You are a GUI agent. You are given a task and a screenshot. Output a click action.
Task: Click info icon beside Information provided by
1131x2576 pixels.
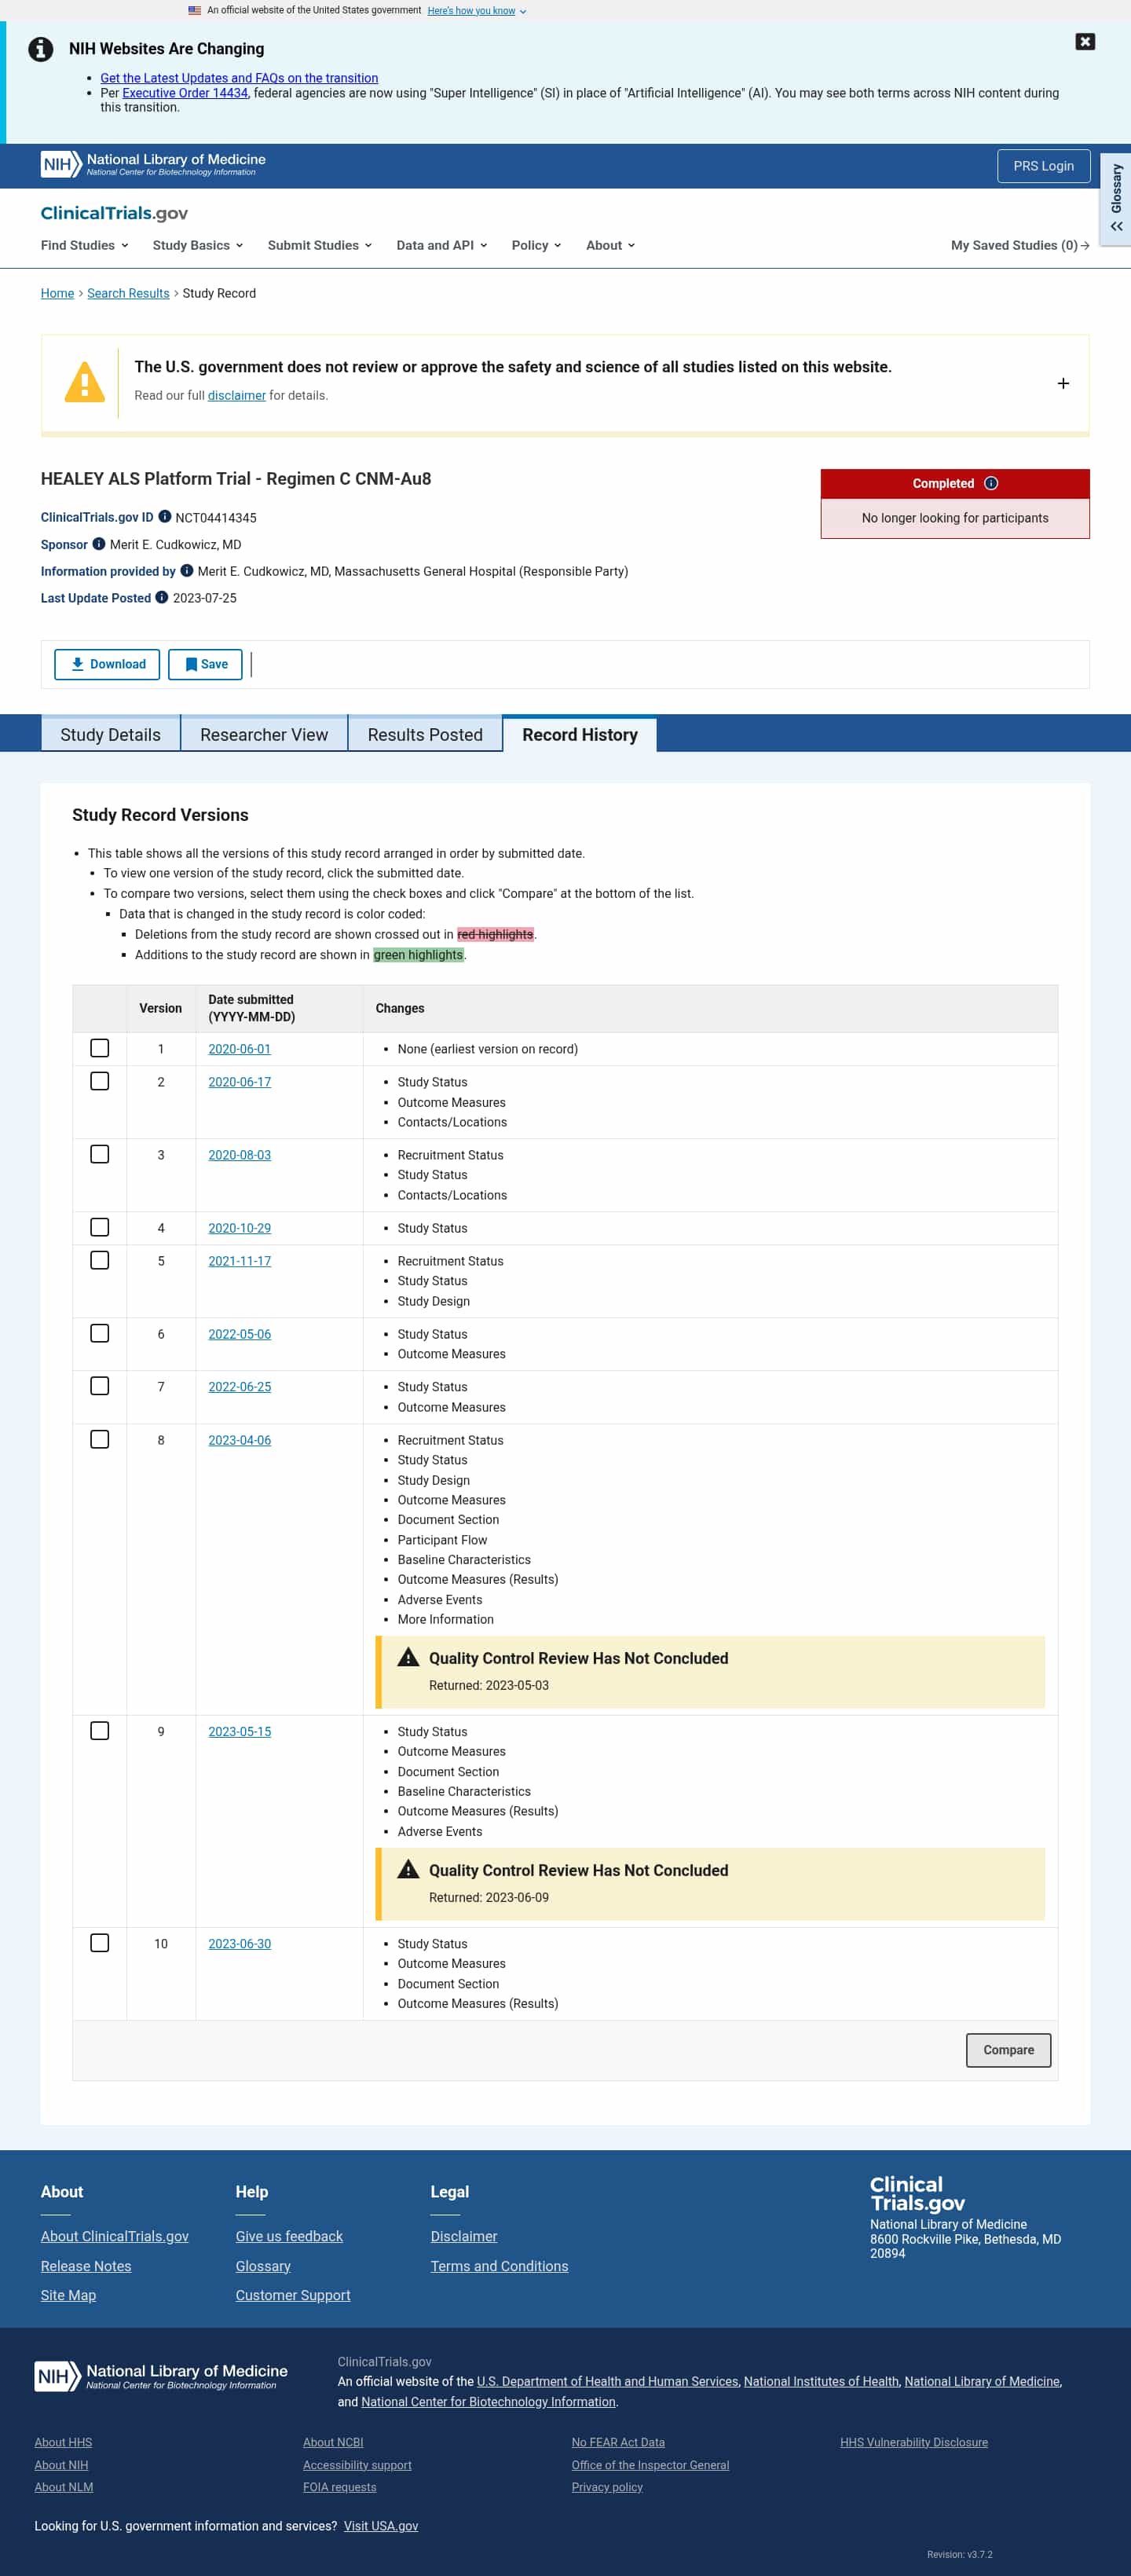(187, 571)
